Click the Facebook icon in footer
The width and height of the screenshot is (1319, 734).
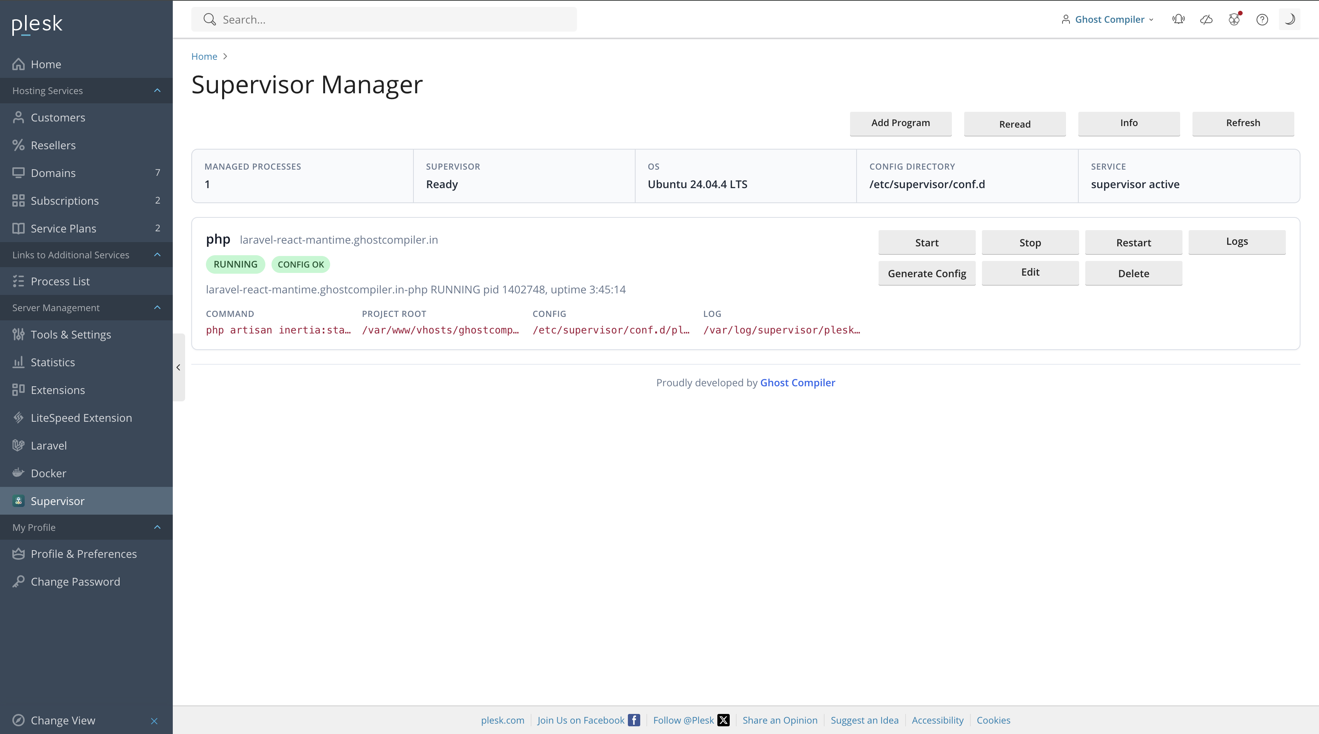634,720
